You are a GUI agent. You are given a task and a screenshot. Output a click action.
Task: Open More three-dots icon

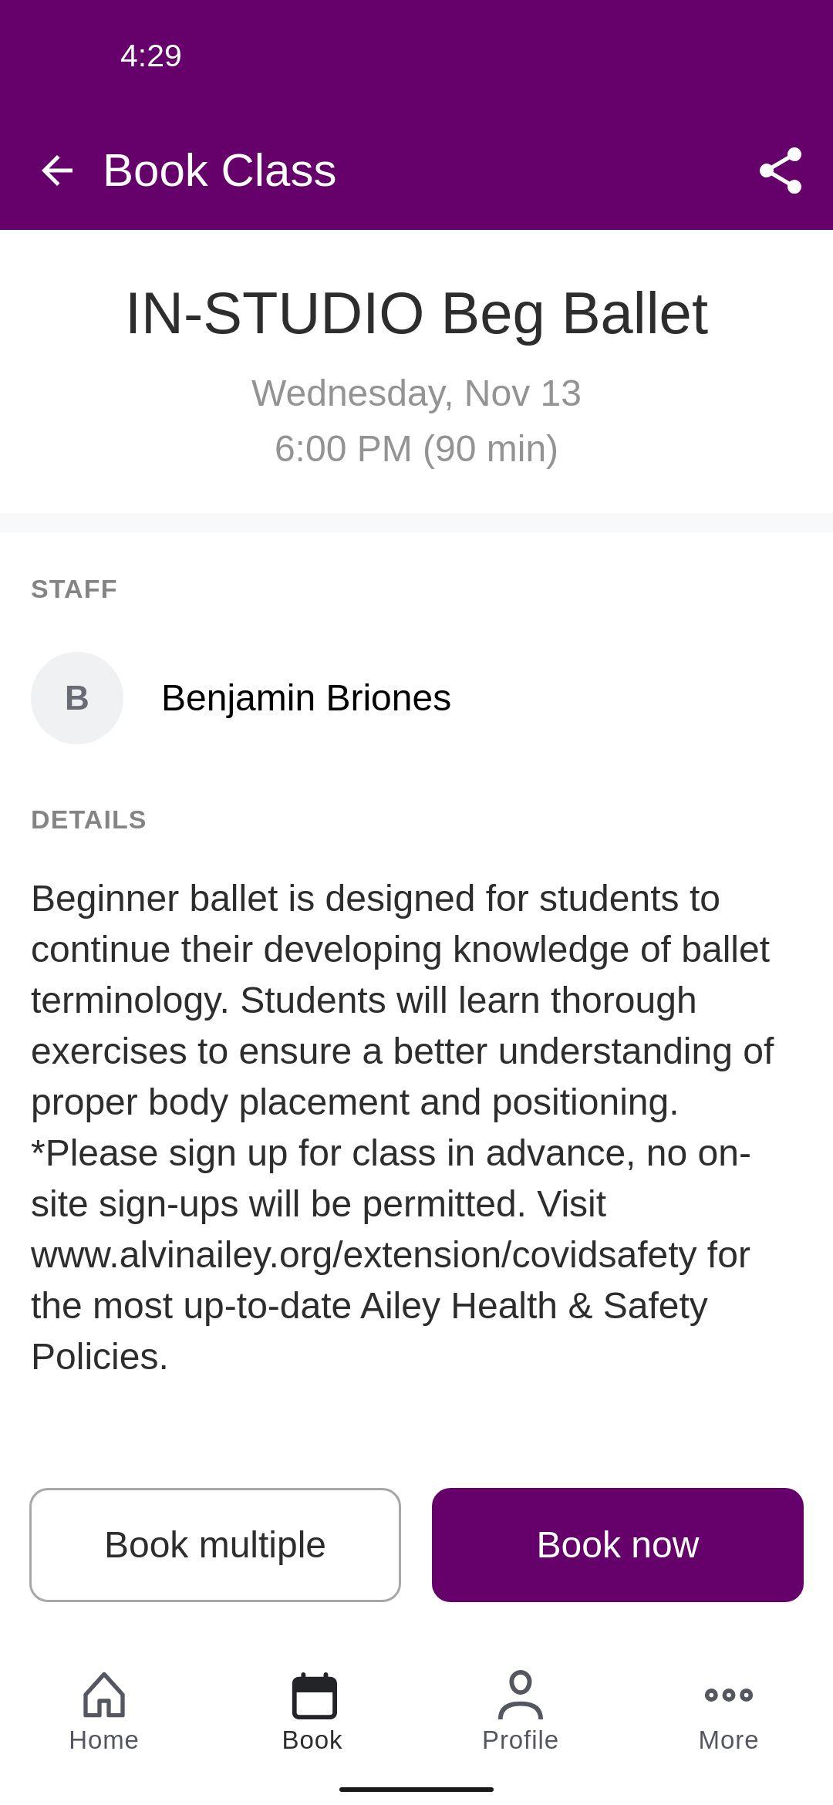point(729,1695)
